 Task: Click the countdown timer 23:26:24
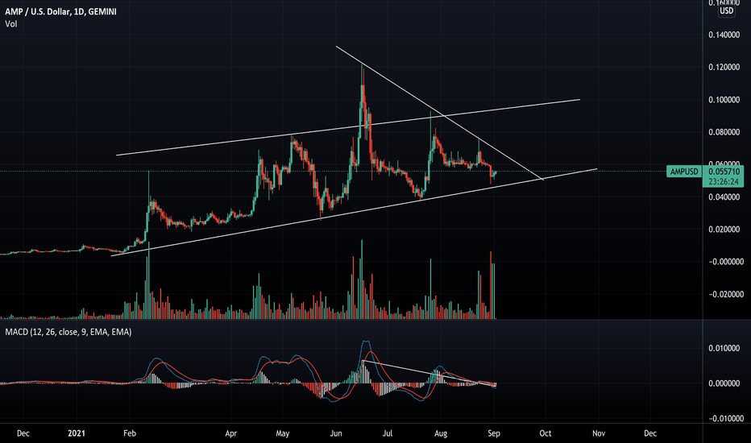click(x=724, y=181)
